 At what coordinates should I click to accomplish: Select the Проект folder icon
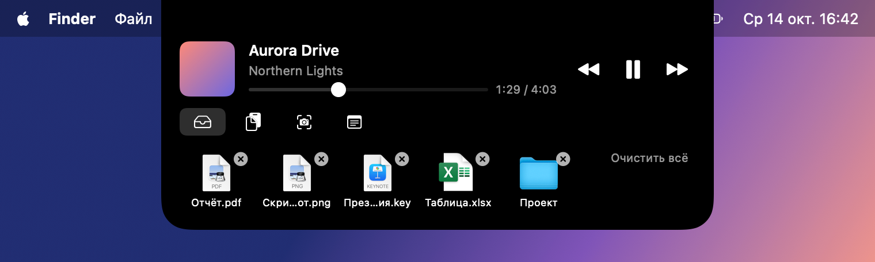coord(539,173)
